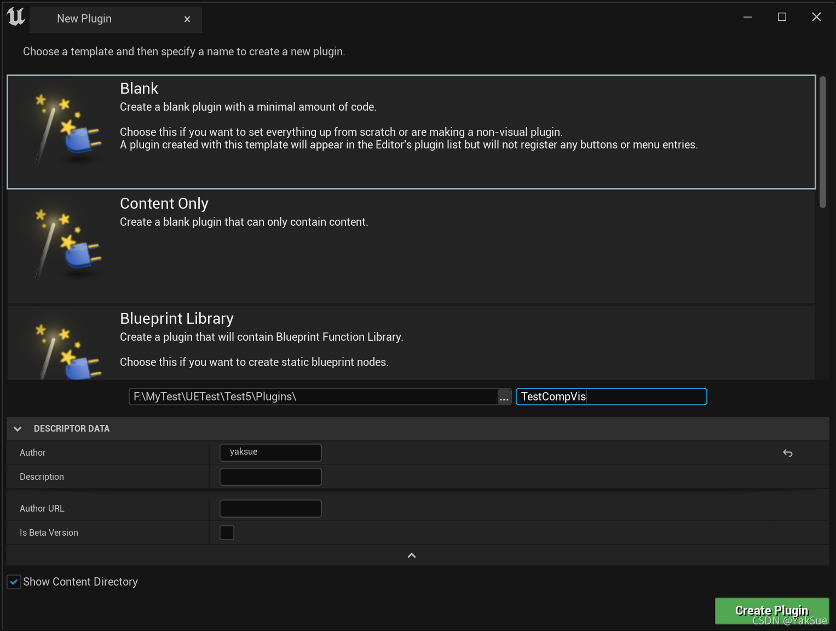This screenshot has height=631, width=836.
Task: Click the Author URL label
Action: pyautogui.click(x=42, y=509)
